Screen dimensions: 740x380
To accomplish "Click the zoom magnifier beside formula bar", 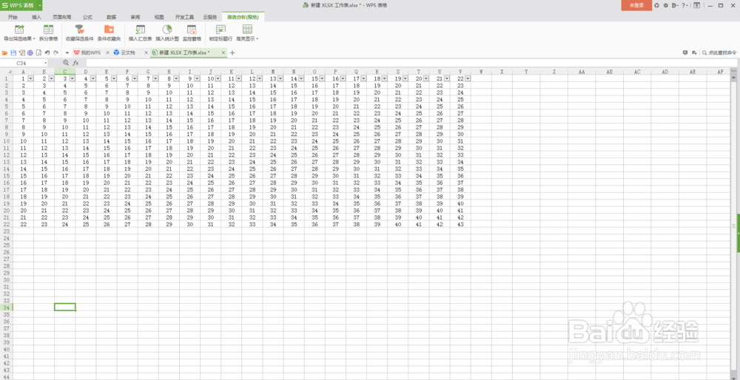I will (66, 63).
